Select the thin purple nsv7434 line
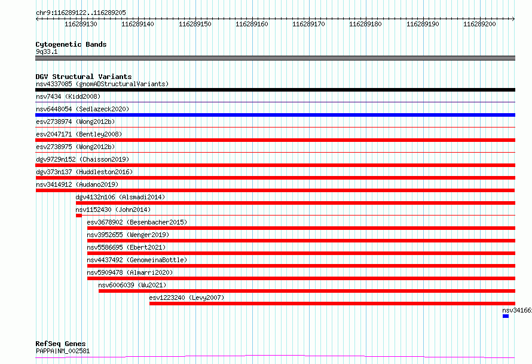This screenshot has width=532, height=364. pyautogui.click(x=275, y=102)
